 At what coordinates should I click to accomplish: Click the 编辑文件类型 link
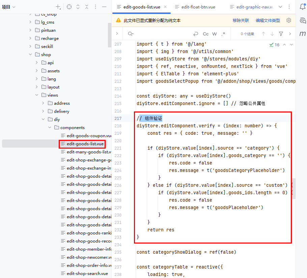click(268, 20)
